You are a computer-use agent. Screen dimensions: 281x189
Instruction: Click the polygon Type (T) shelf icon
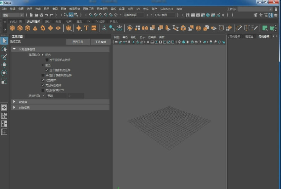point(86,28)
